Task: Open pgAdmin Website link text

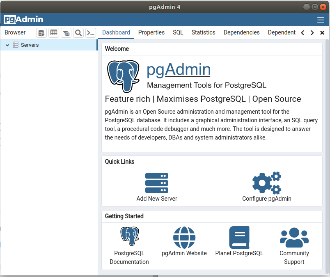Action: [184, 253]
